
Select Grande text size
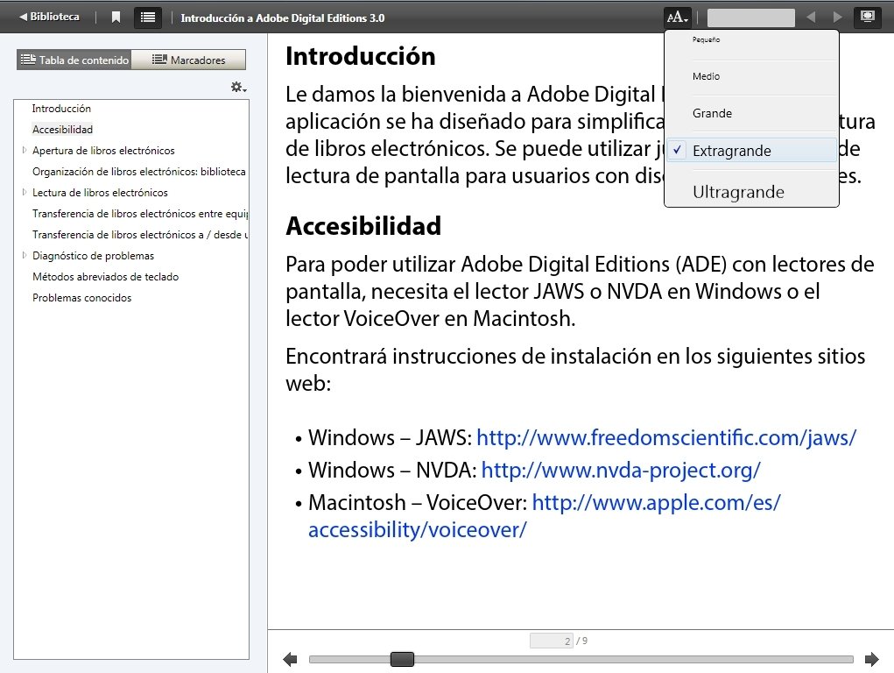(751, 114)
